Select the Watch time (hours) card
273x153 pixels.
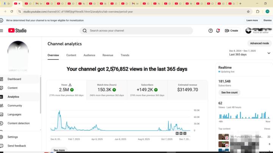pos(107,90)
